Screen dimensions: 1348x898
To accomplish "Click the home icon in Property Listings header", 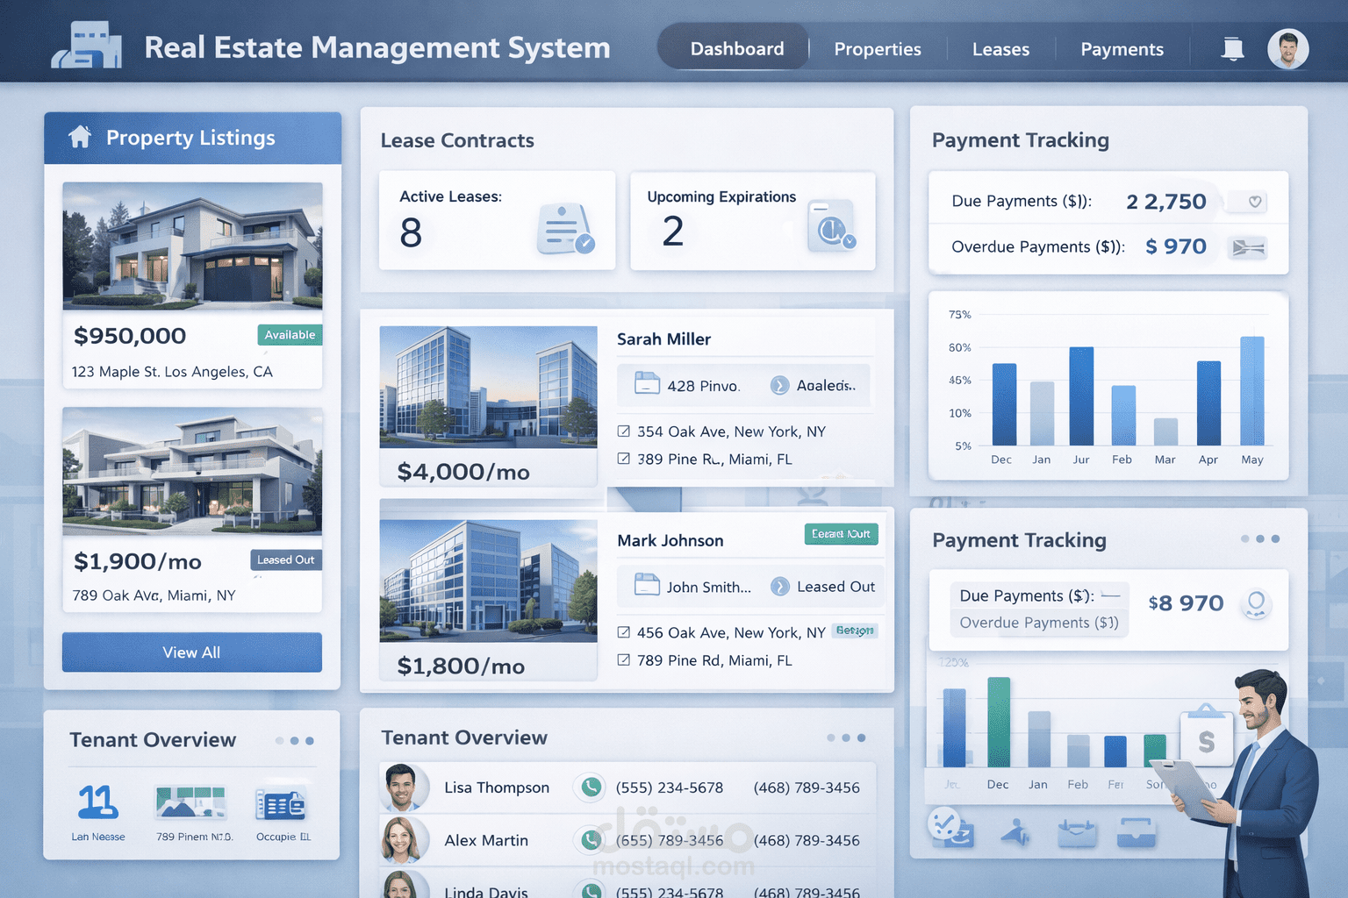I will [79, 137].
